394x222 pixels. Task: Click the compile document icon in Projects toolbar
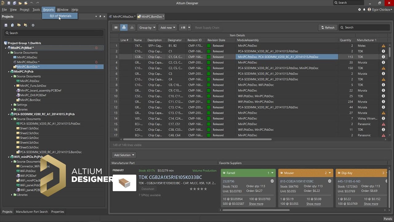pyautogui.click(x=12, y=25)
